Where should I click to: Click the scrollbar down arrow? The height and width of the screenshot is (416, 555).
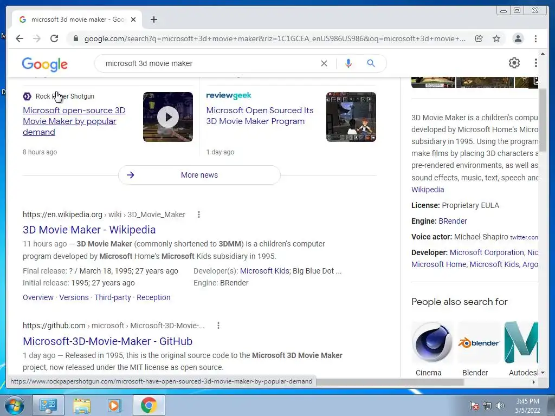(543, 373)
